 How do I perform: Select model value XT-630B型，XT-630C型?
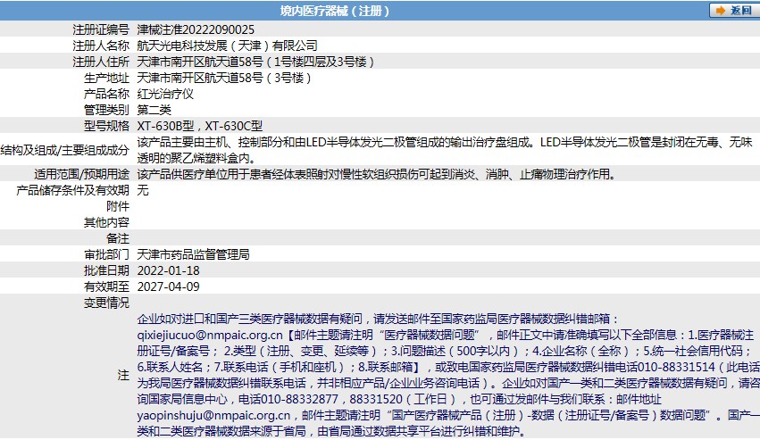coord(200,126)
